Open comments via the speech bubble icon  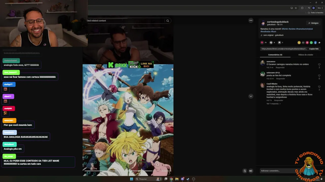click(x=271, y=43)
